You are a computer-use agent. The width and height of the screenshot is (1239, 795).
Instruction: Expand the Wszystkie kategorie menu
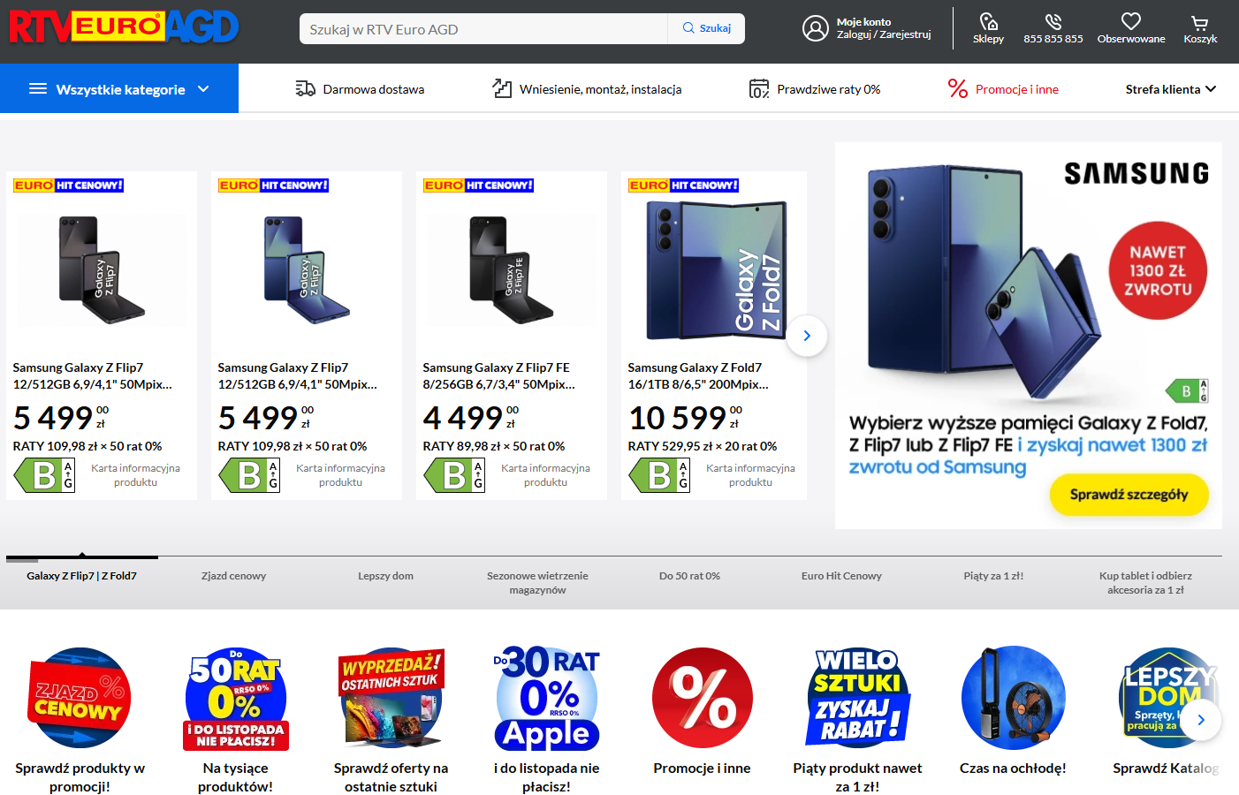click(119, 88)
